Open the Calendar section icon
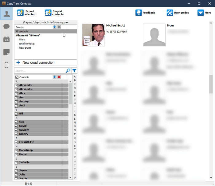Viewport: 215px width, 186px height. [x=6, y=39]
